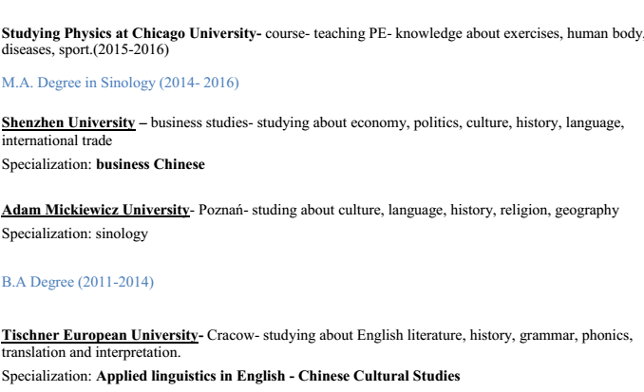Click the underlined 'Shenzhen University' text
This screenshot has width=644, height=392.
pyautogui.click(x=68, y=122)
